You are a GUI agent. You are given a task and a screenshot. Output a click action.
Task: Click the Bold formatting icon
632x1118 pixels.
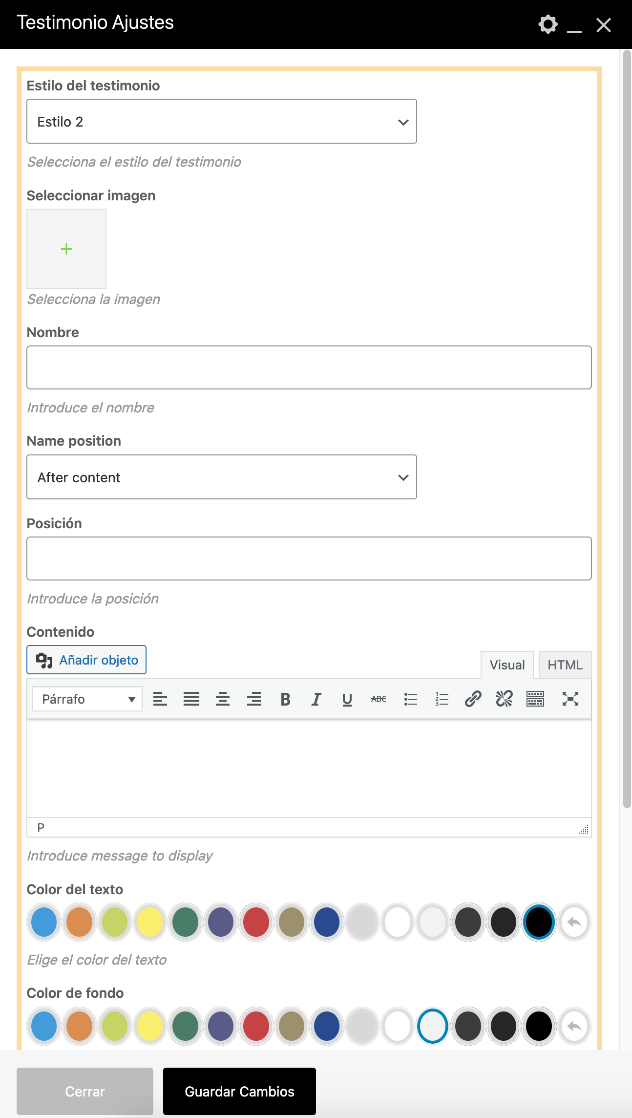click(x=286, y=699)
